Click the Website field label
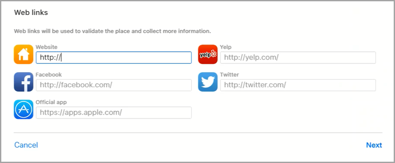This screenshot has height=163, width=395. pos(47,47)
